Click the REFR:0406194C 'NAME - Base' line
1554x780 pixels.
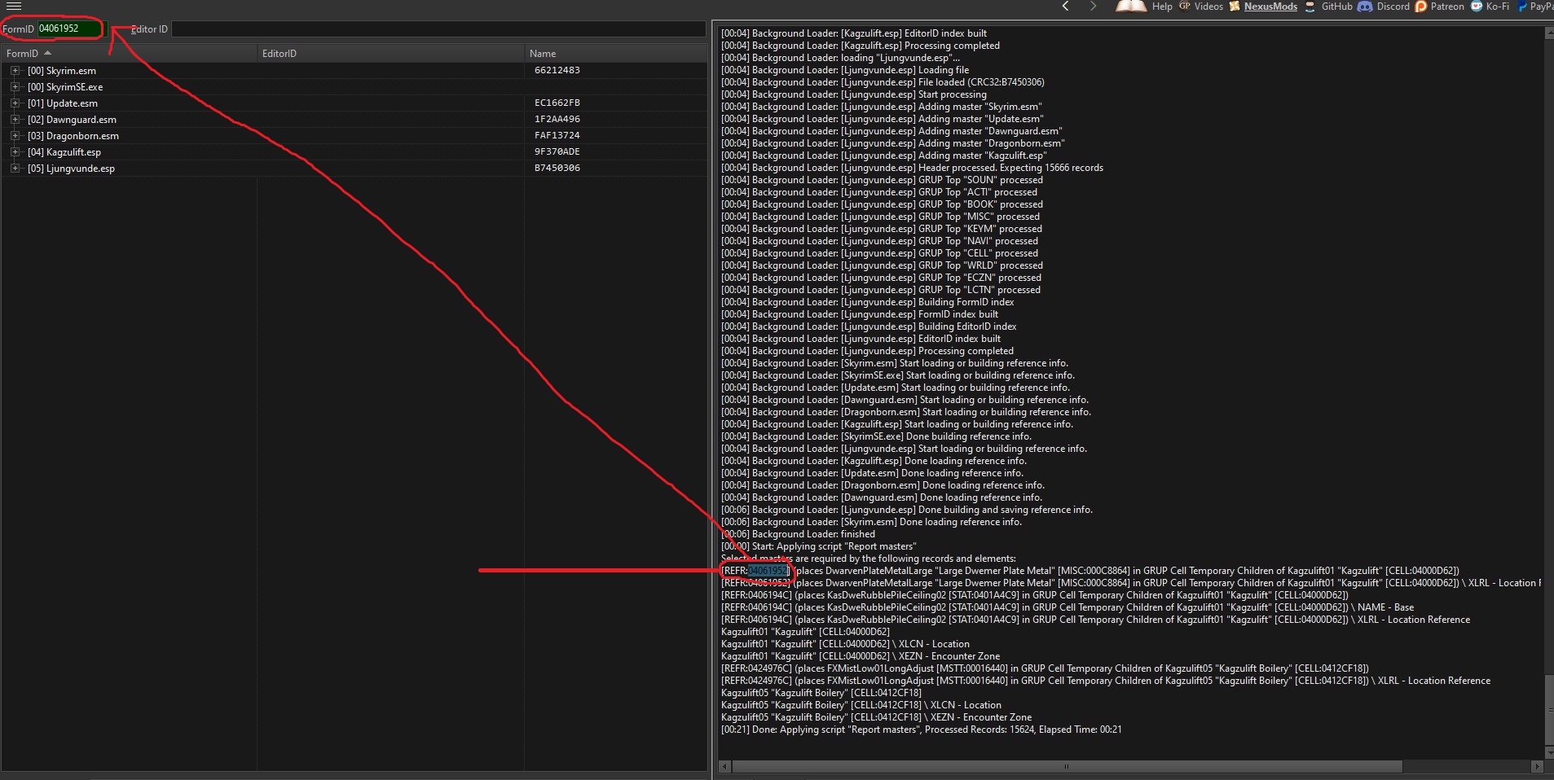tap(1068, 607)
